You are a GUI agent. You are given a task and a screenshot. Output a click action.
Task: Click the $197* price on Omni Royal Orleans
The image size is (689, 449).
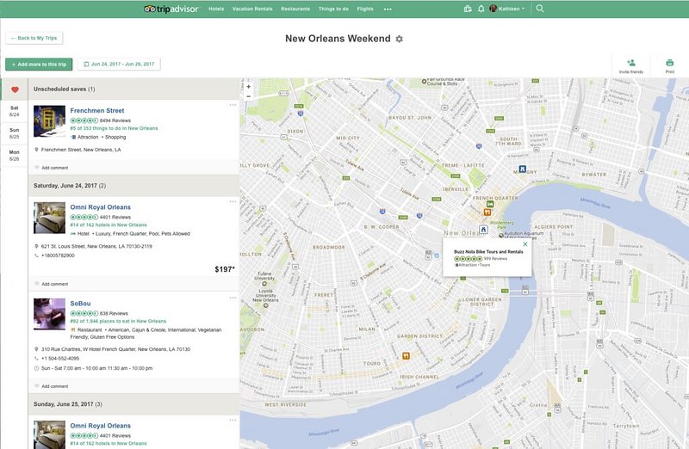coord(225,269)
